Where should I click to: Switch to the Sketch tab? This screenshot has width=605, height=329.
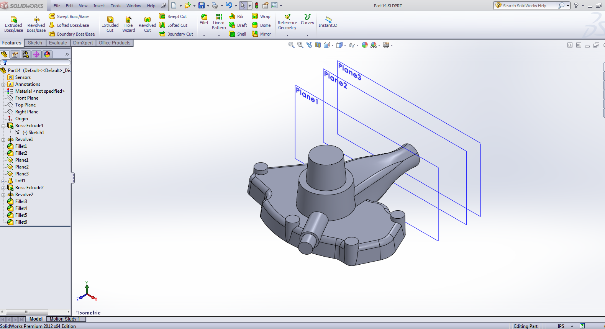tap(35, 43)
